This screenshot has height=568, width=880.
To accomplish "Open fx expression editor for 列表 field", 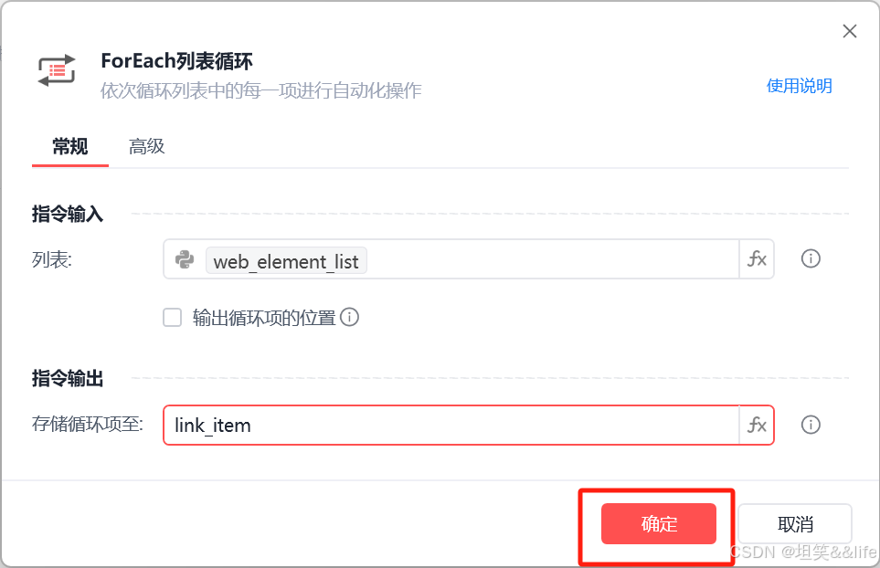I will point(757,259).
